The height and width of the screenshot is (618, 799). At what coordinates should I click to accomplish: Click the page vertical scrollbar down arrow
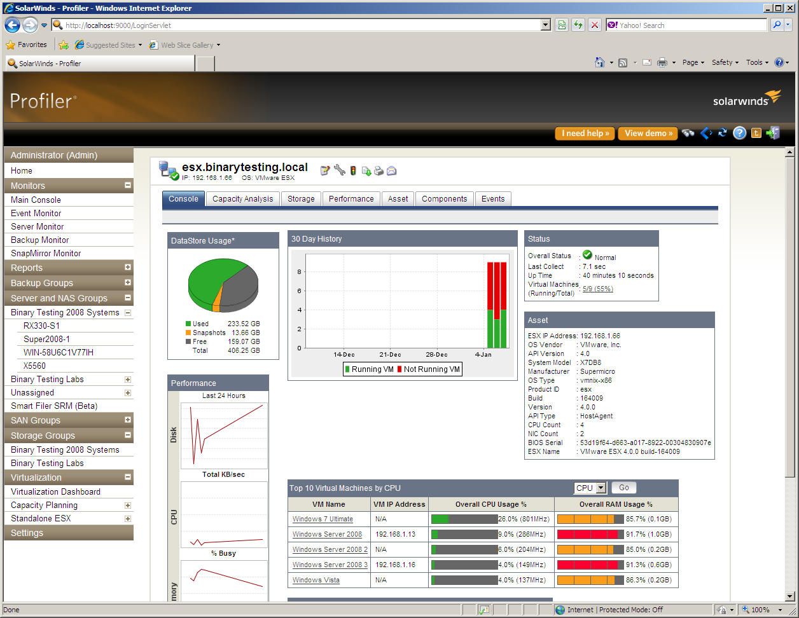coord(790,596)
